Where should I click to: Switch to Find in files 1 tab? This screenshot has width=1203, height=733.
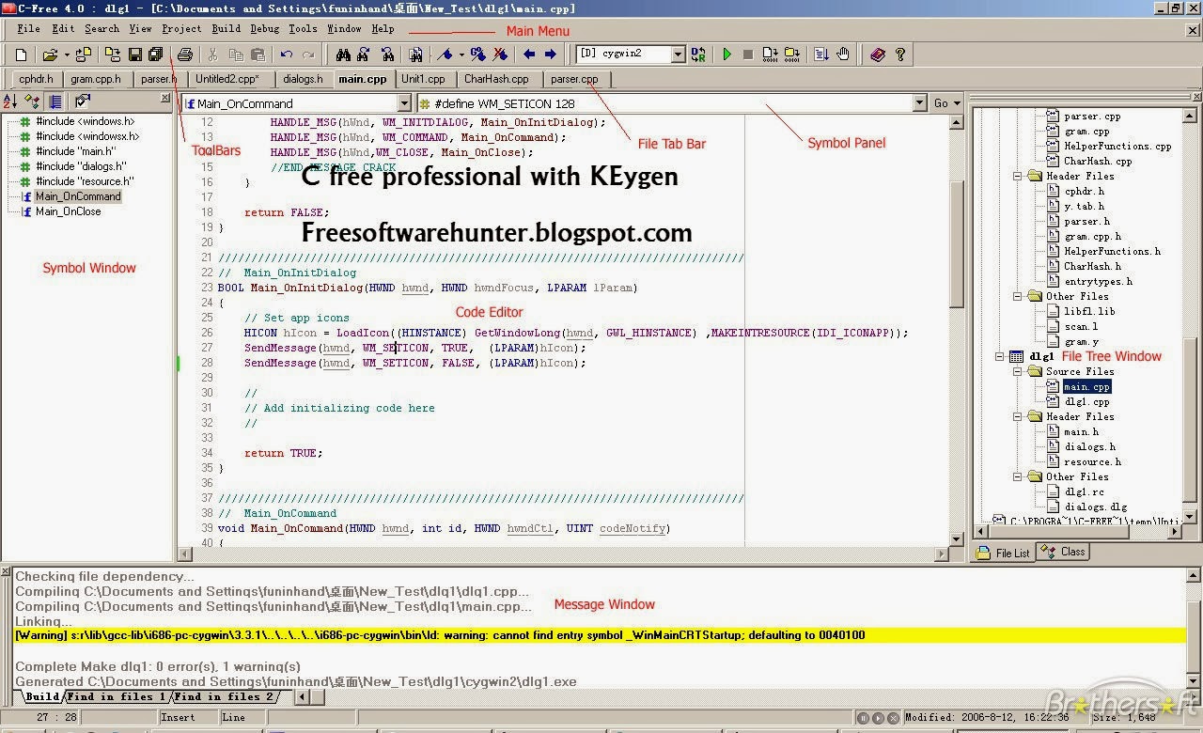pos(117,696)
